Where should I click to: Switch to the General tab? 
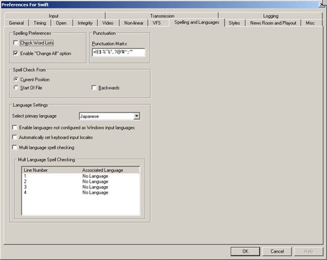point(16,23)
